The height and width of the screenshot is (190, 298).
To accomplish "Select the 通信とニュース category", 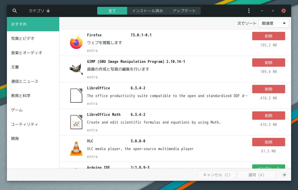I will coord(33,81).
